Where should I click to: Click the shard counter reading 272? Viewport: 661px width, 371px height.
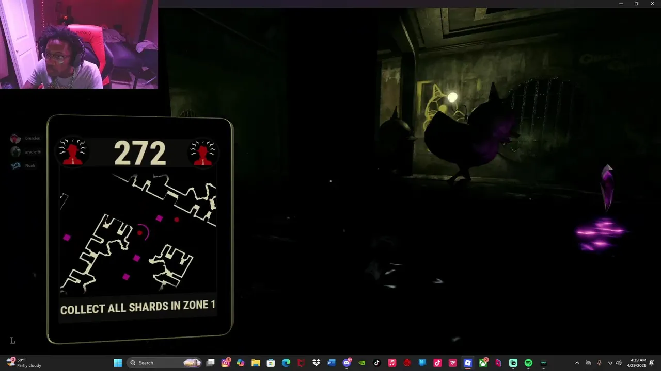pyautogui.click(x=139, y=154)
